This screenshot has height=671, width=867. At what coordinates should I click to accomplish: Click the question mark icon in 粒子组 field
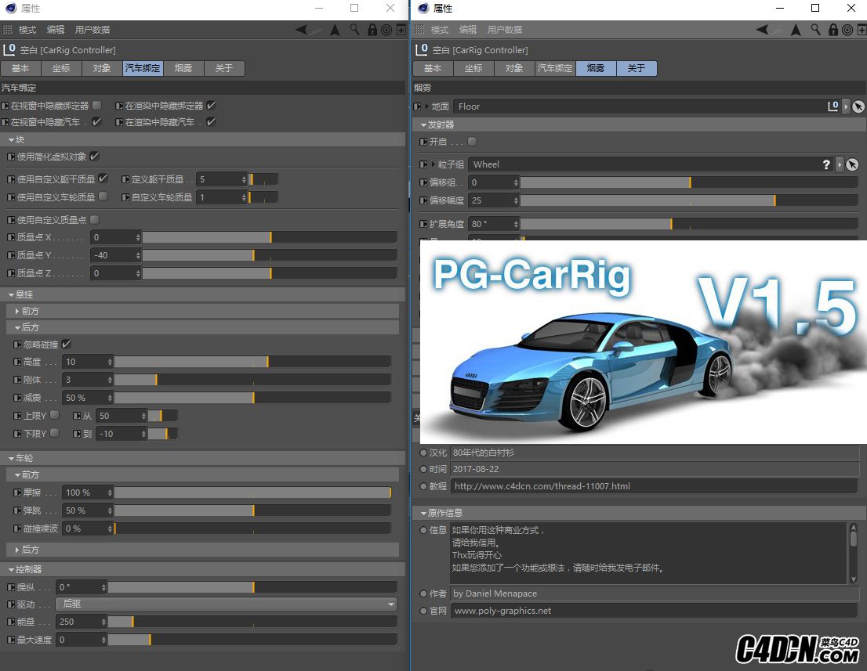(827, 164)
